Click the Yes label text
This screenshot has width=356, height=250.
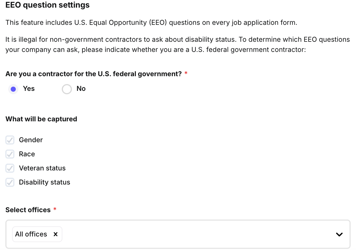pyautogui.click(x=29, y=89)
